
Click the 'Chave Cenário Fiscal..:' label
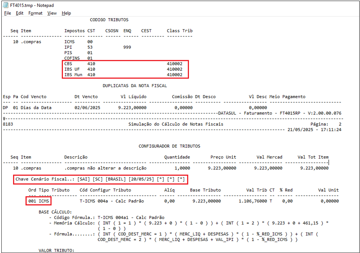[x=45, y=180]
